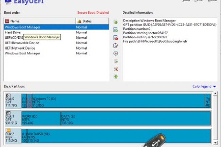
Task: Select the (L:) FAT partition on Disk 2
Action: pos(24,136)
